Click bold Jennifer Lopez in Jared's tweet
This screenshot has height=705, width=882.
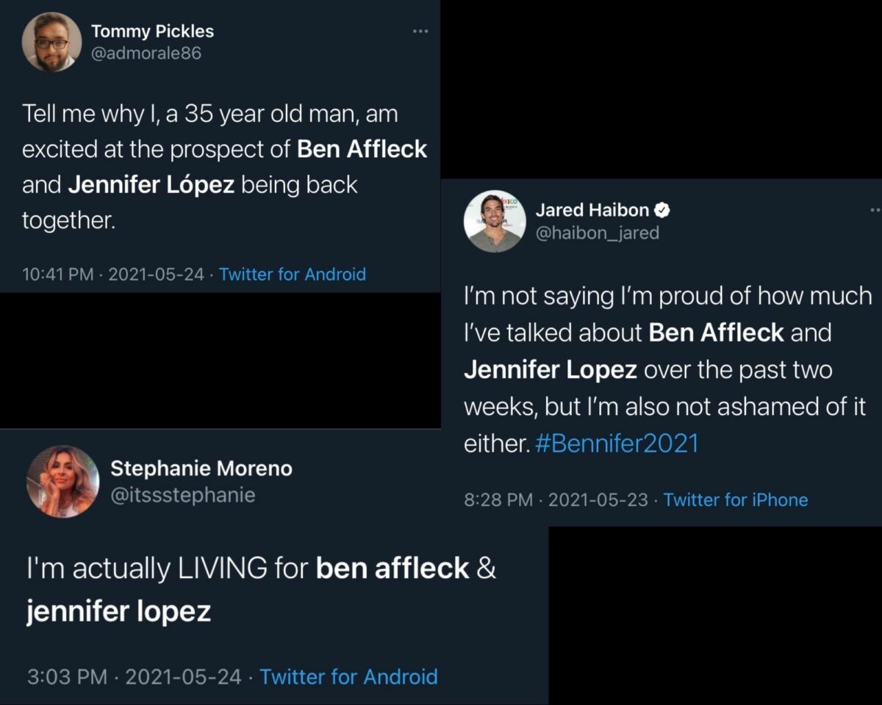[x=550, y=369]
